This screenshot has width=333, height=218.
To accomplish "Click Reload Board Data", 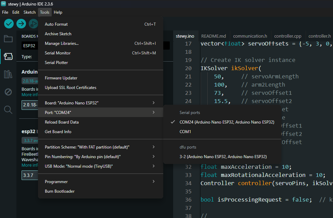I will click(101, 122).
